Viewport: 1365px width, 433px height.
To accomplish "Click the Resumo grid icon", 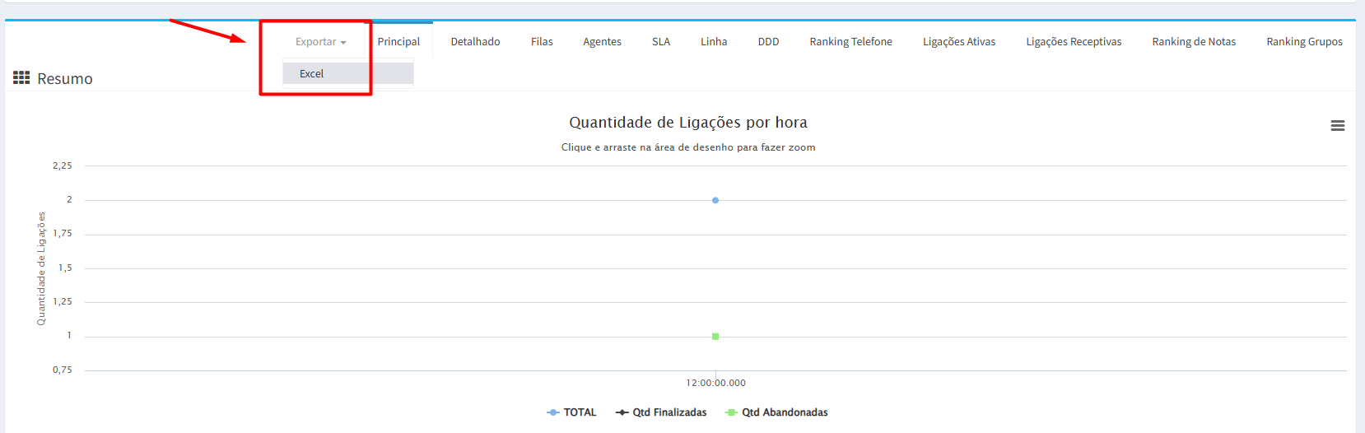I will 21,78.
